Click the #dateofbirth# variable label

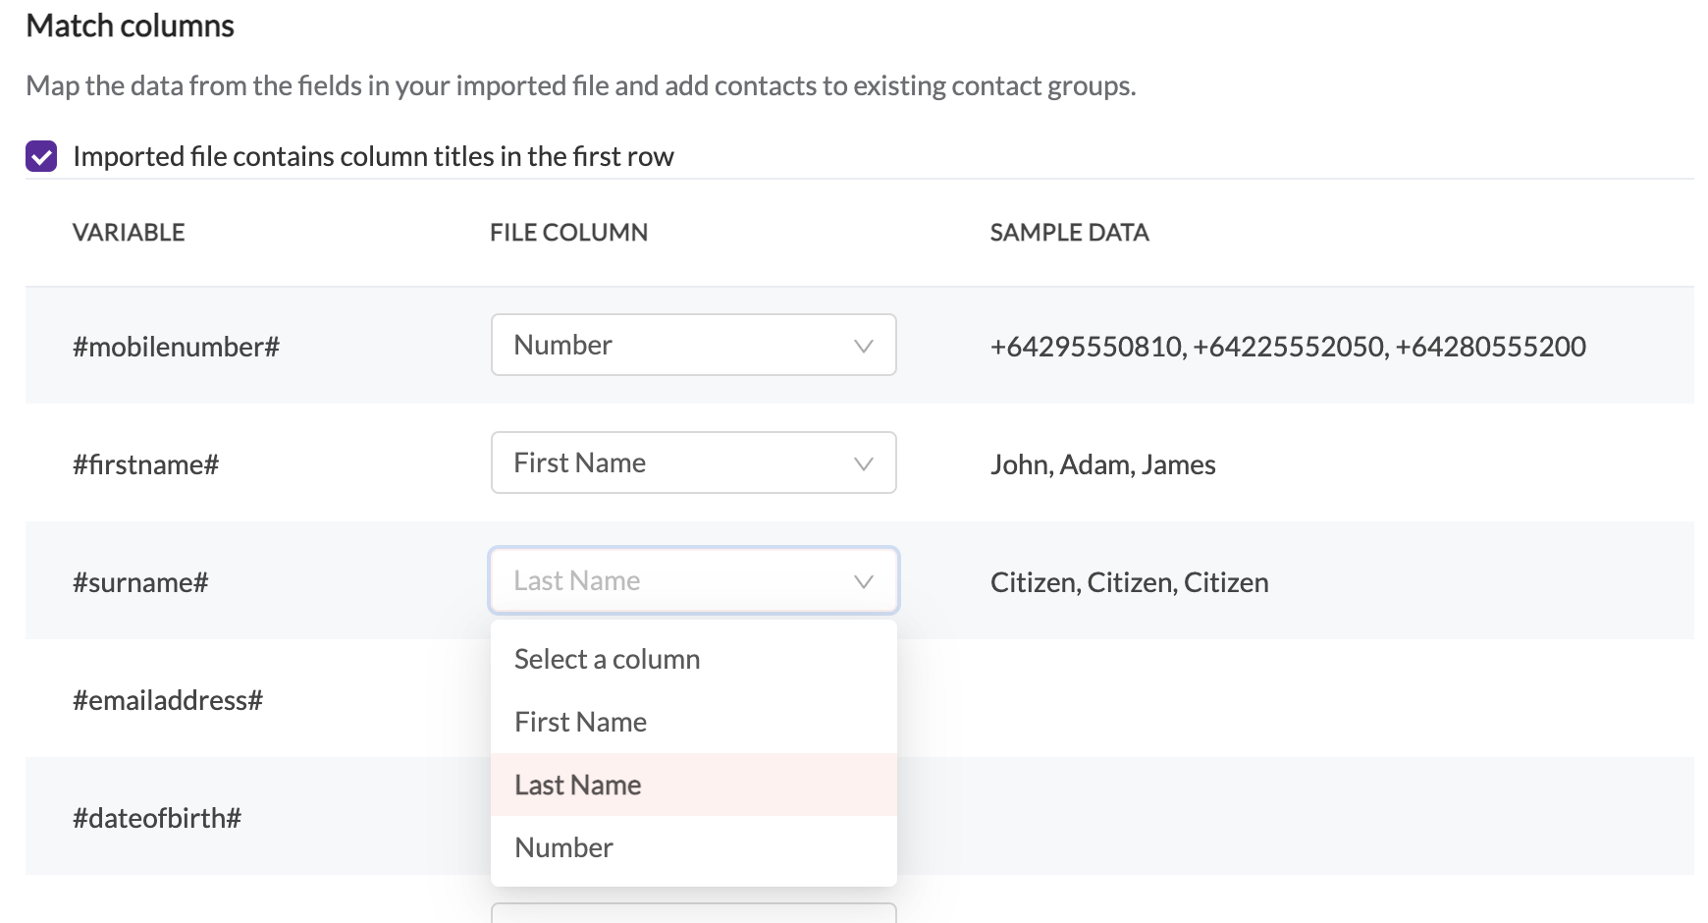pyautogui.click(x=157, y=818)
